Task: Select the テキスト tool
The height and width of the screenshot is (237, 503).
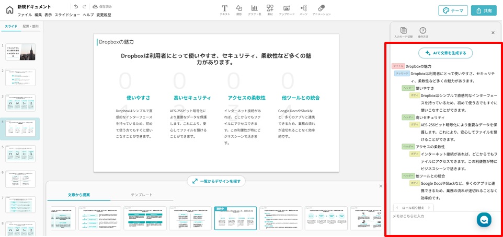Action: pos(224,10)
